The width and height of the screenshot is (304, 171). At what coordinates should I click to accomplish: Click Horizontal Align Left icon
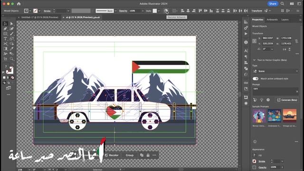click(x=182, y=11)
